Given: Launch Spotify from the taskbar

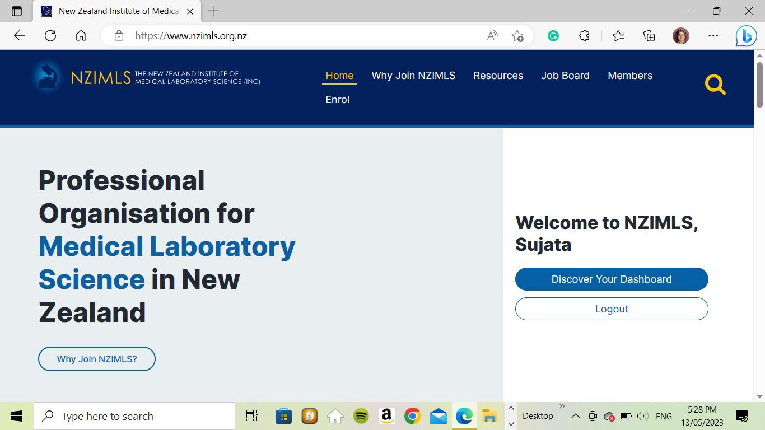Looking at the screenshot, I should click(x=361, y=416).
